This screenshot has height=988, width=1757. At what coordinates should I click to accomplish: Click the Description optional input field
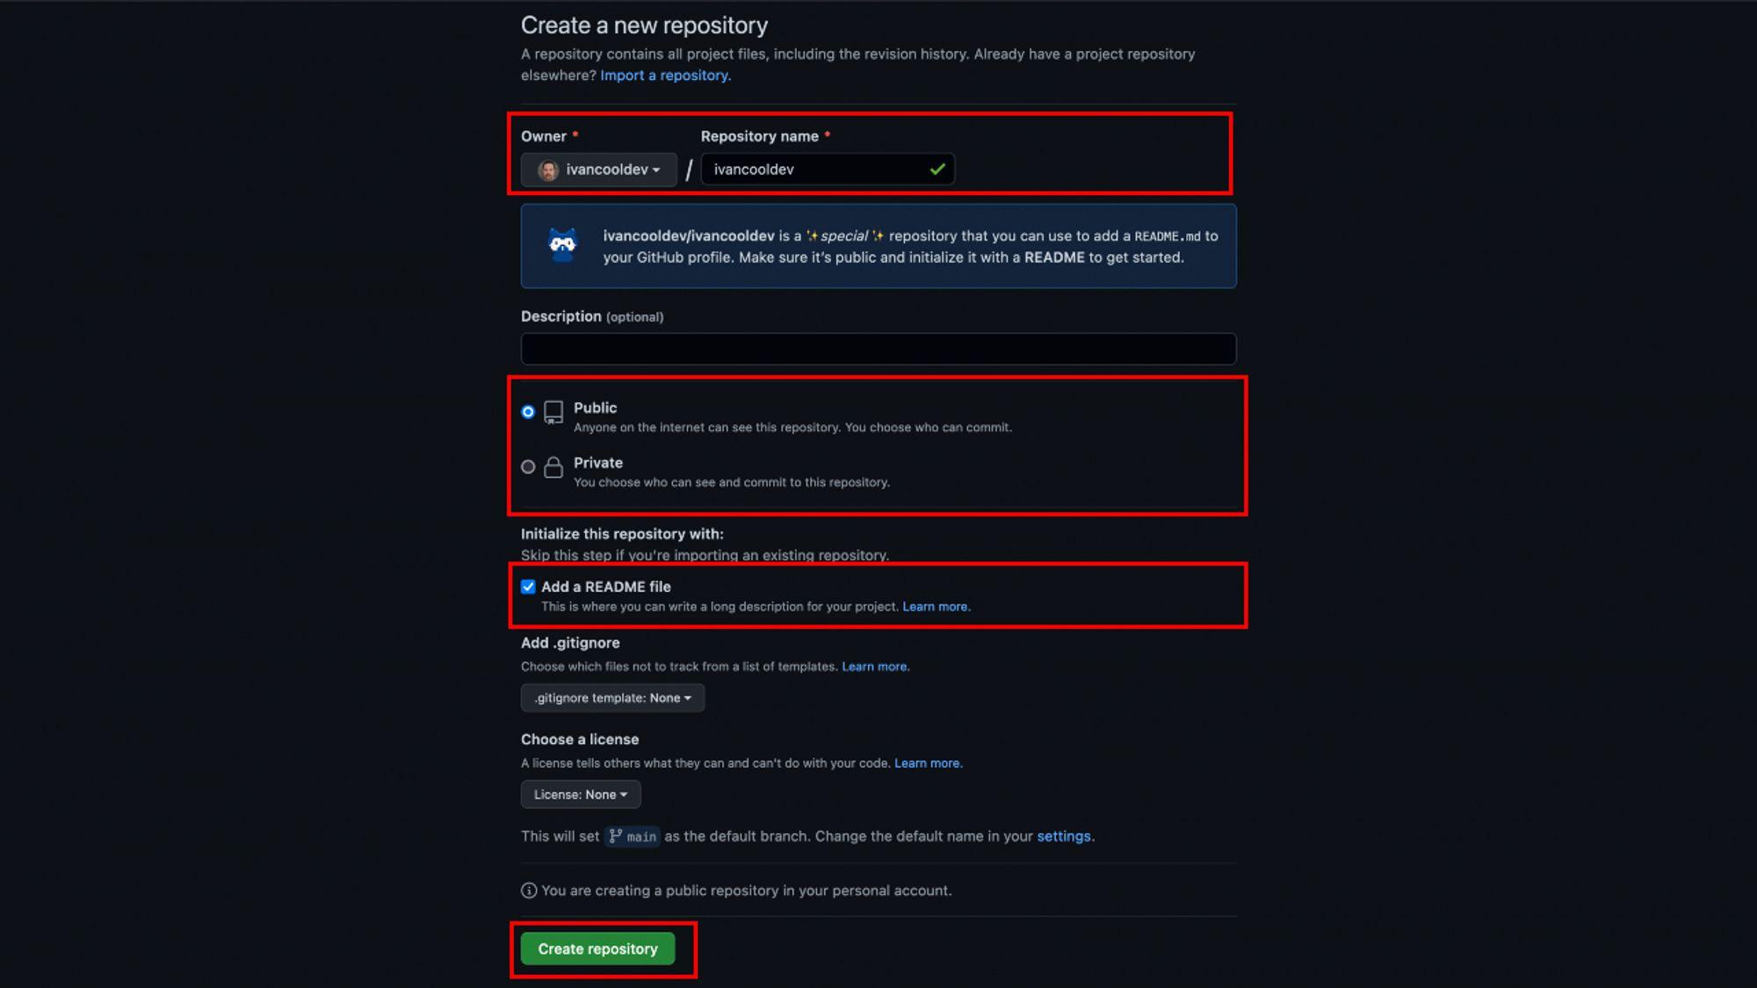tap(878, 348)
